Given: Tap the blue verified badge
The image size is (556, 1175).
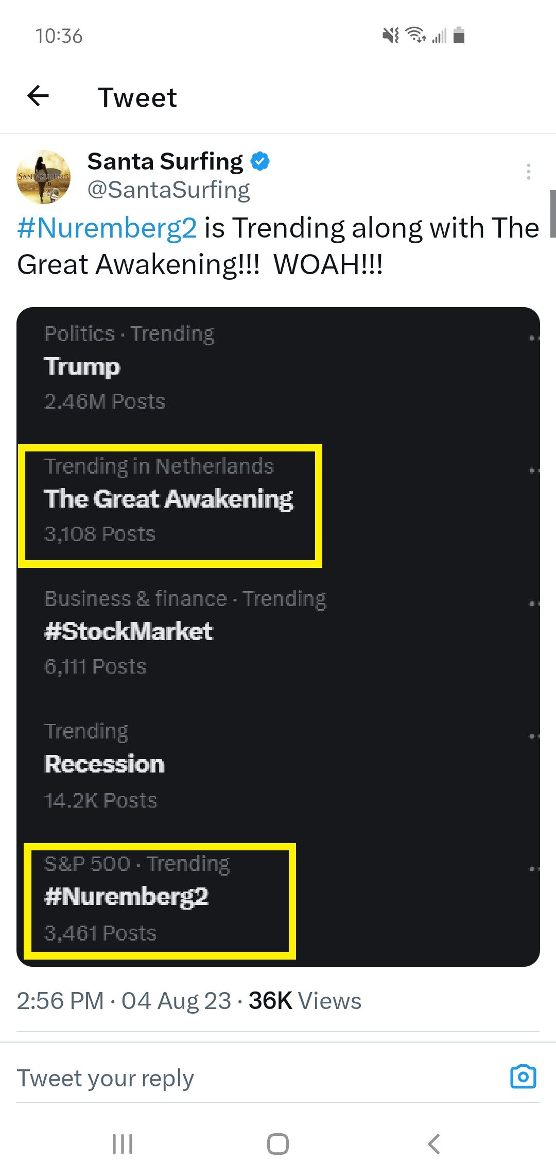Looking at the screenshot, I should click(260, 161).
